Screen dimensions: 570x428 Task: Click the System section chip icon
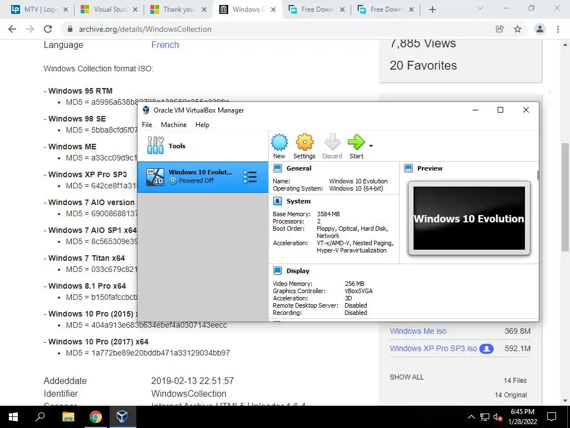pyautogui.click(x=277, y=201)
